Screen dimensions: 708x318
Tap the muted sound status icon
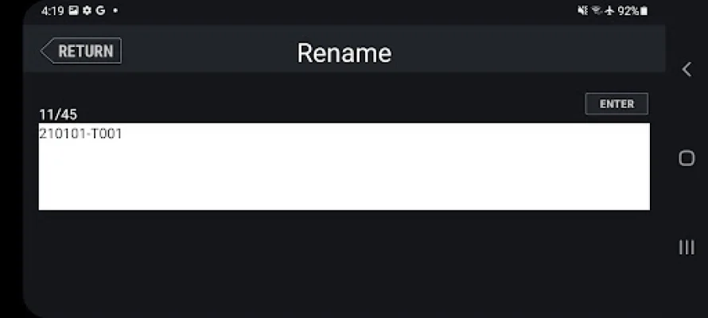point(582,11)
